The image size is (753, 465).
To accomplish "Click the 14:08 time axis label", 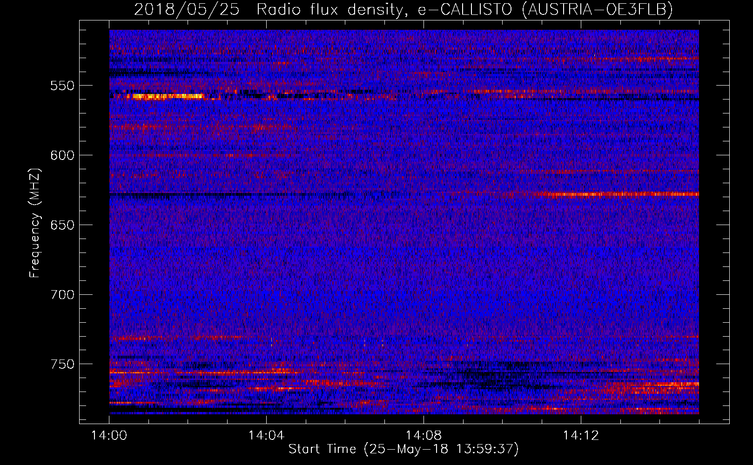I will click(x=424, y=436).
